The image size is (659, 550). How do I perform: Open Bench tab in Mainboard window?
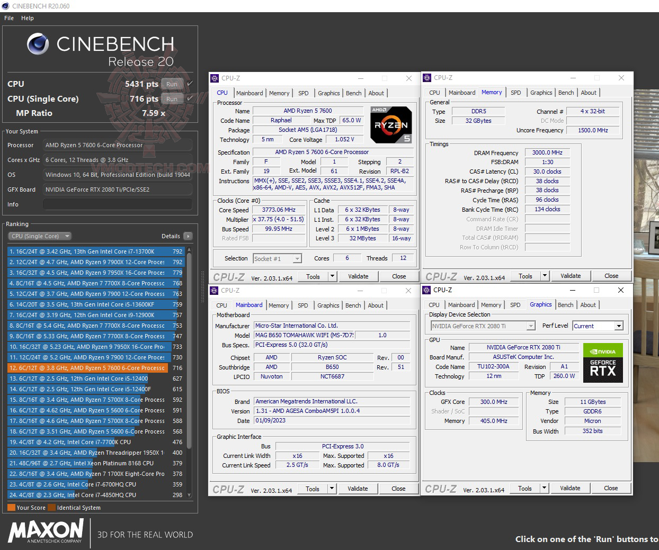(x=353, y=305)
